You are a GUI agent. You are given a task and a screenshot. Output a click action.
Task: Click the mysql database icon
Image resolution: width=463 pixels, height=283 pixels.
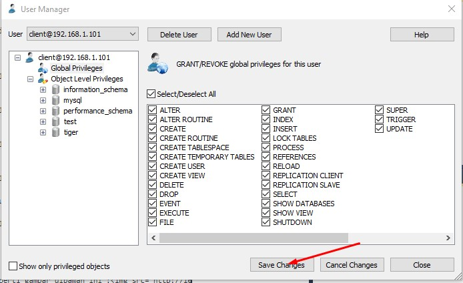(x=55, y=100)
